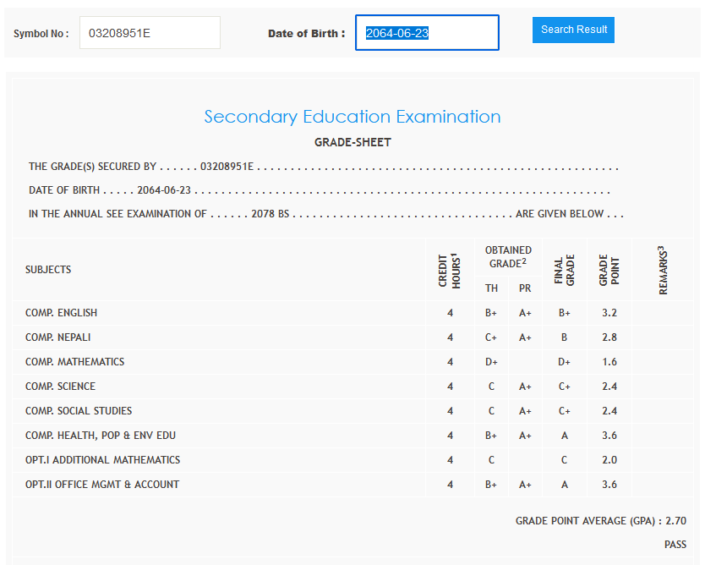Select the COMP. NEPALI subject name
The height and width of the screenshot is (565, 705).
coord(58,337)
